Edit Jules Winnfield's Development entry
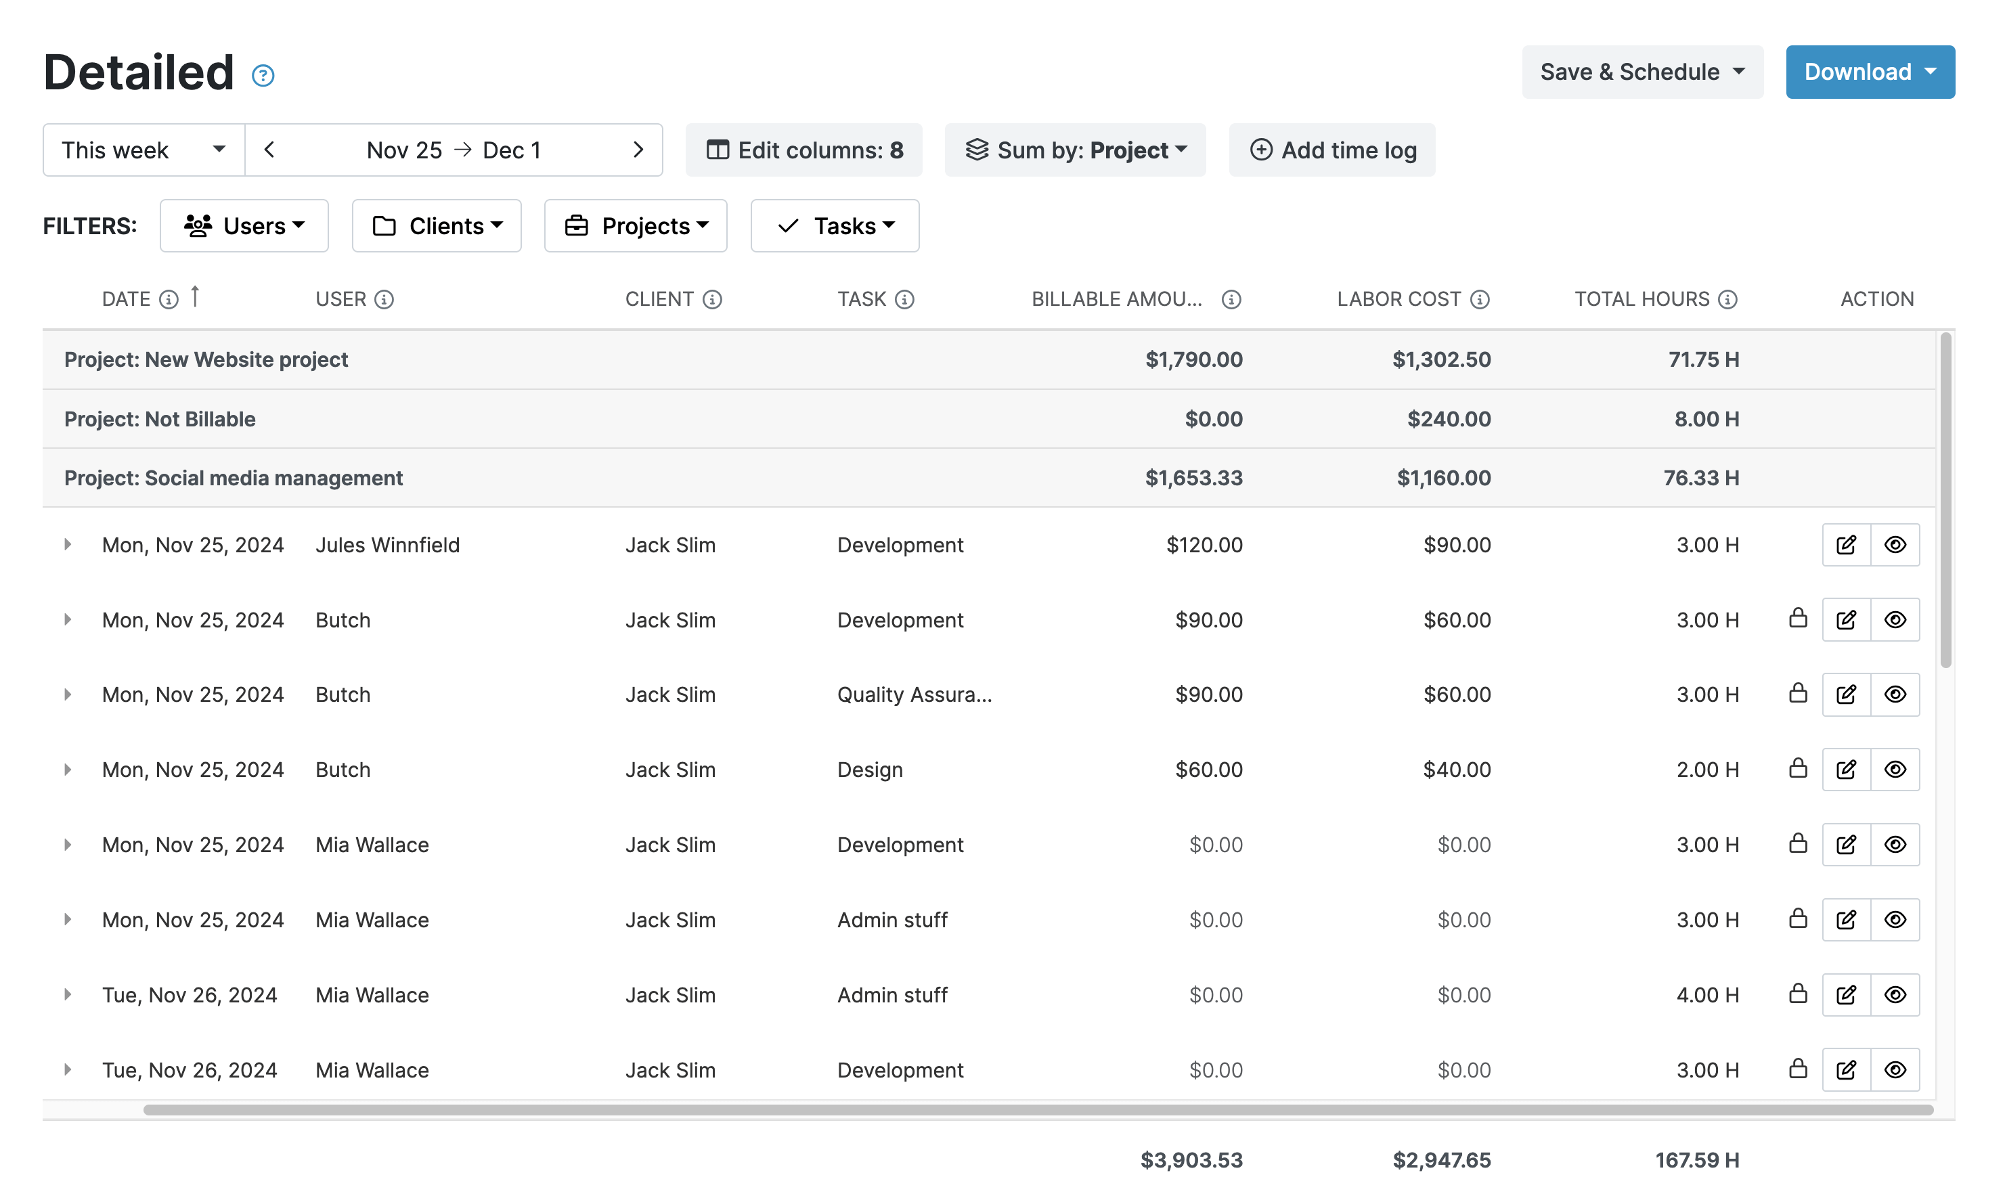 tap(1846, 544)
